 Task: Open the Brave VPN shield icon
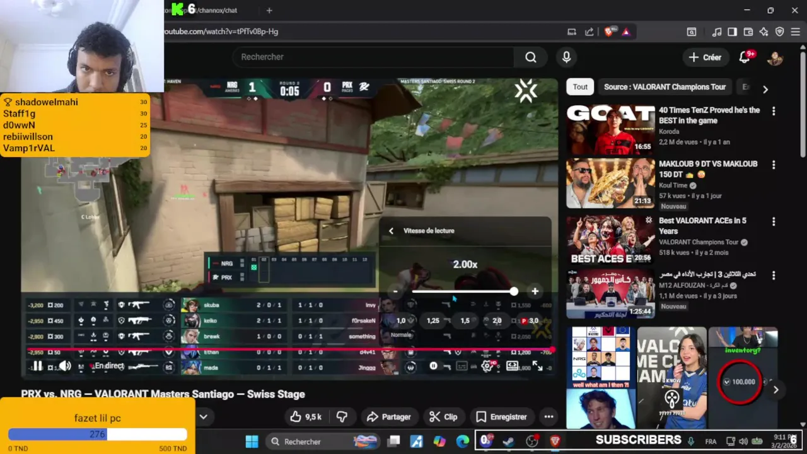780,32
